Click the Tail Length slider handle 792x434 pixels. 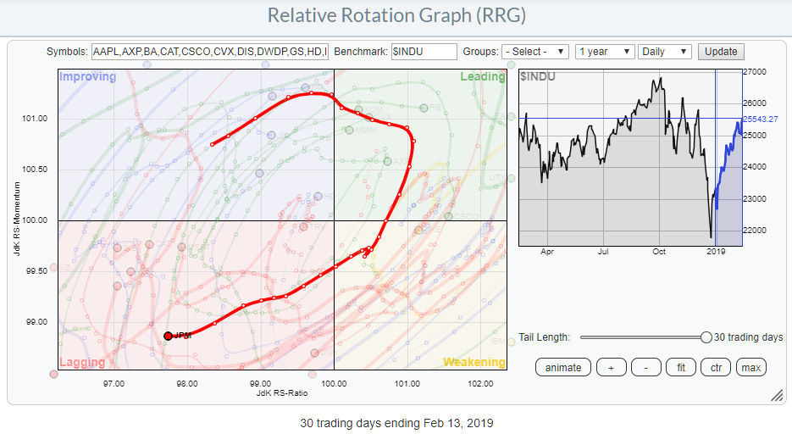coord(706,337)
